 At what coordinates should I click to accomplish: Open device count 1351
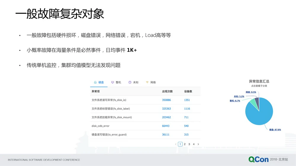[187, 100]
